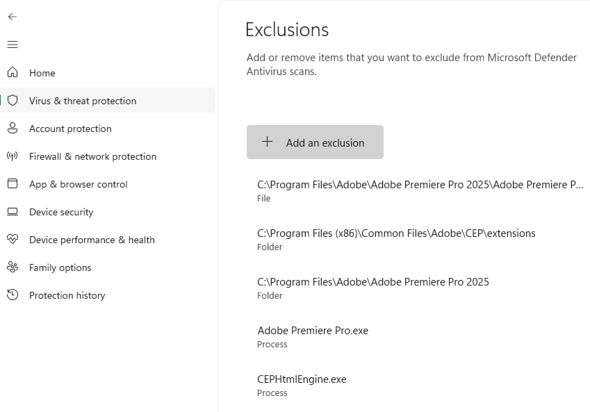This screenshot has width=590, height=412.
Task: Click the Virus & threat protection shield icon
Action: (x=13, y=100)
